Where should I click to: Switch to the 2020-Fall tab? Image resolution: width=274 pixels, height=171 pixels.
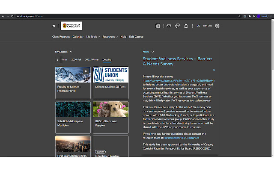click(x=76, y=60)
